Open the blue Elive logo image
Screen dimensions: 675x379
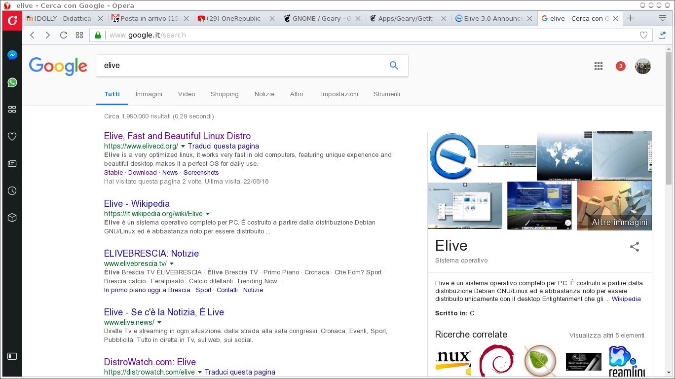452,156
